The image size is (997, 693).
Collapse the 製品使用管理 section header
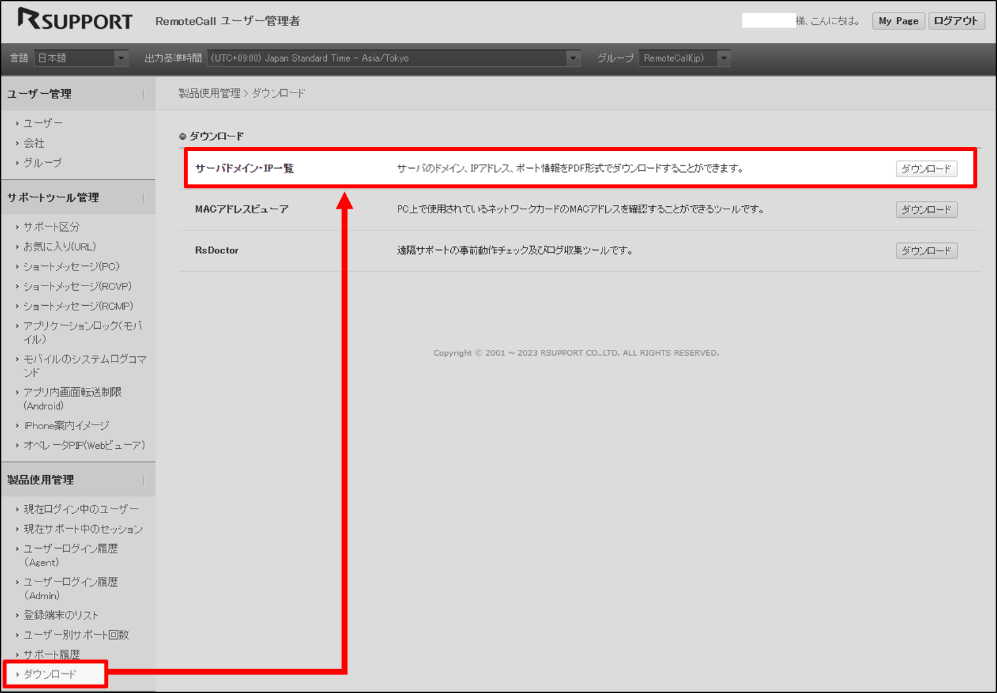coord(77,480)
